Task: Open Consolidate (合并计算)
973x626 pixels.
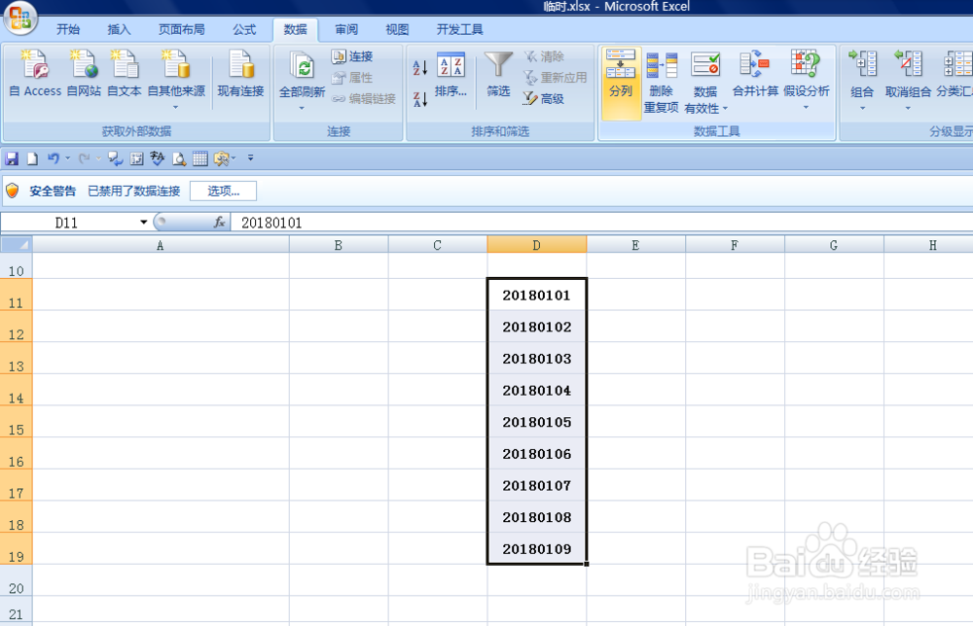Action: click(755, 75)
